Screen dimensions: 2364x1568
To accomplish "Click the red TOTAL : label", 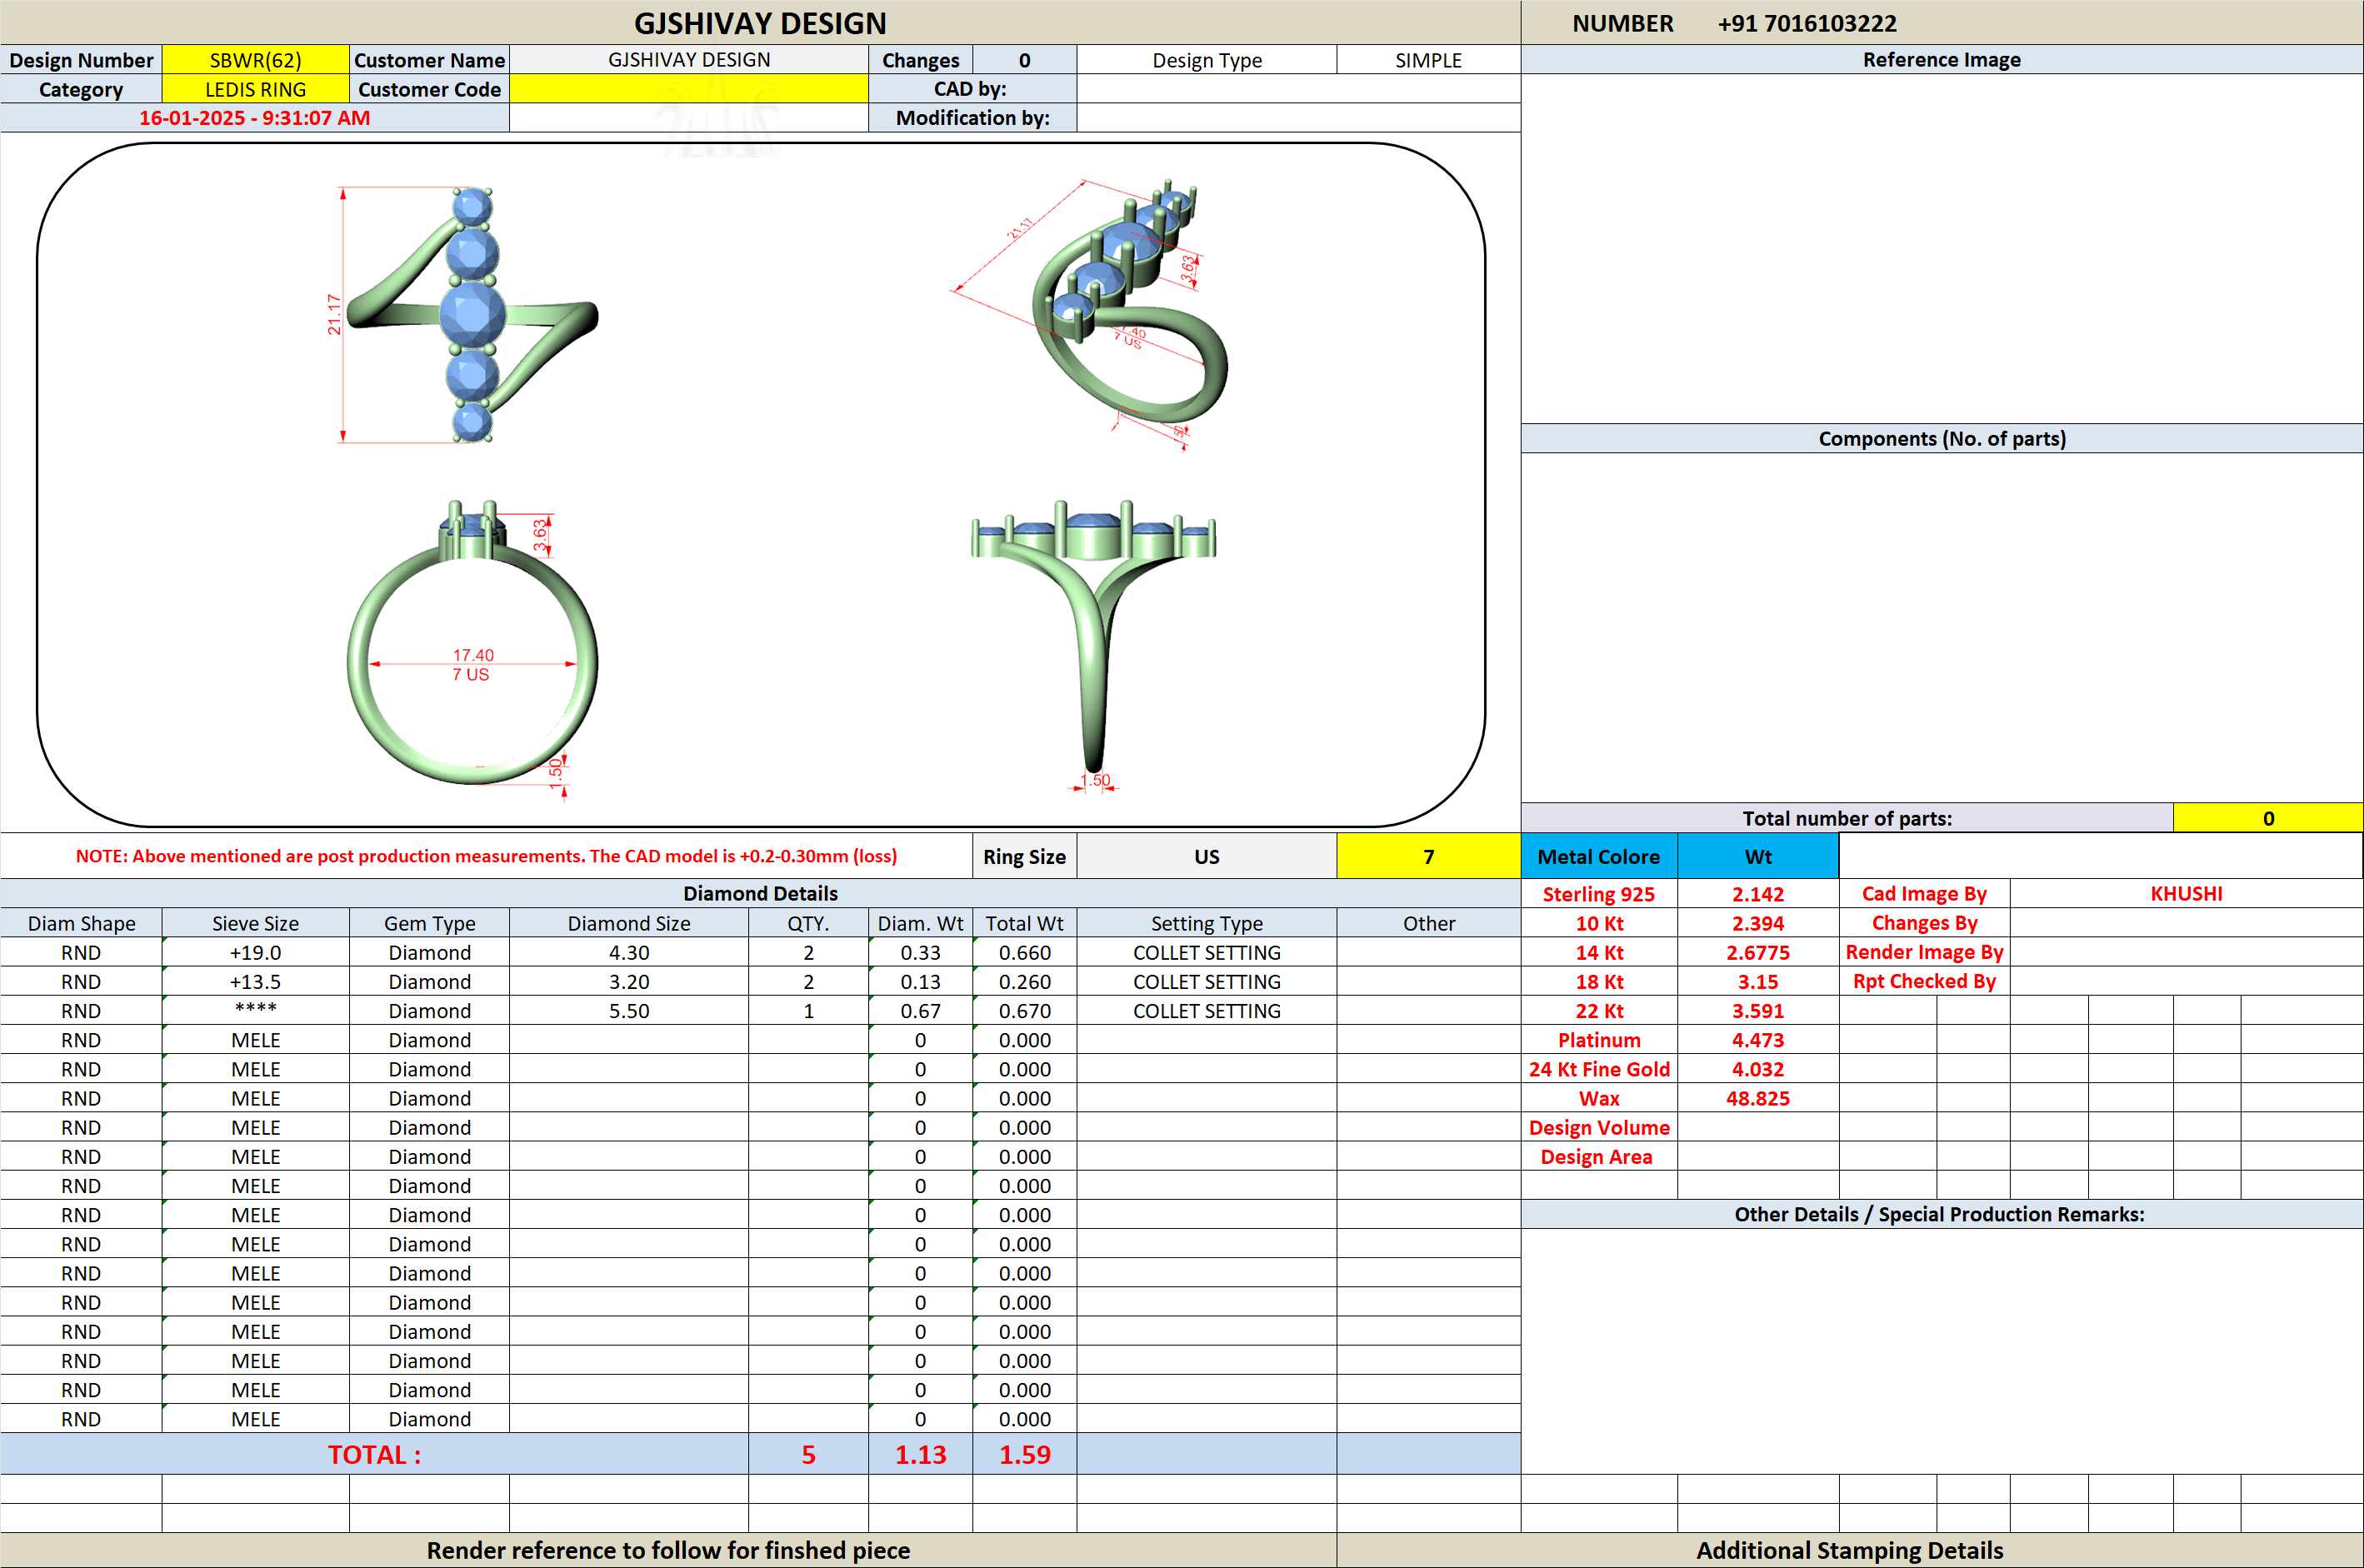I will pos(374,1454).
